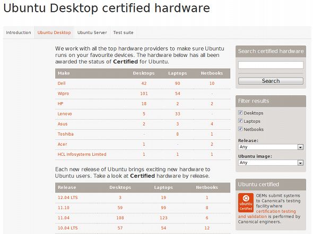Viewport: 313px width, 234px height.
Task: Click 10.04 LTS desktops count 57
Action: pos(120,228)
